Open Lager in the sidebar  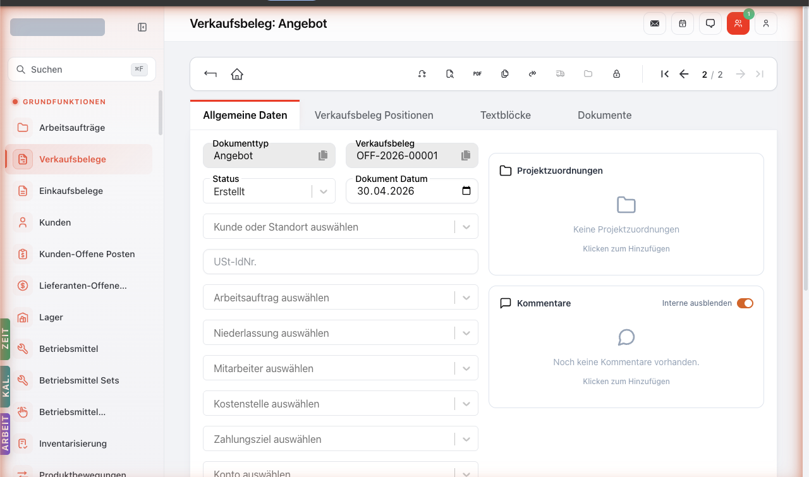point(78,317)
